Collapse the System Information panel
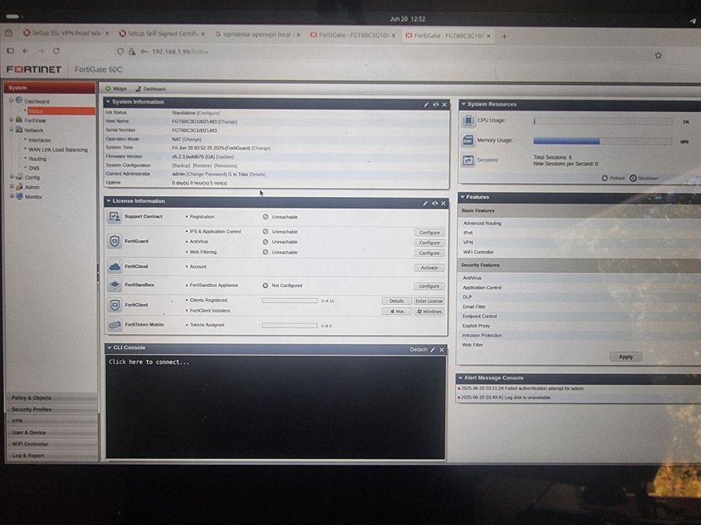701x525 pixels. (x=108, y=102)
